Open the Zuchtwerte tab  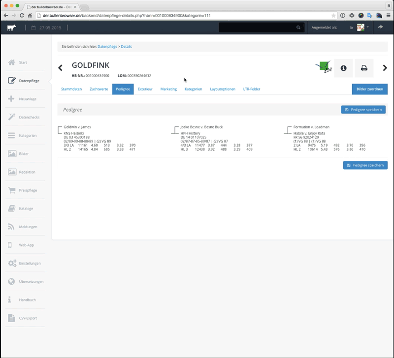(x=99, y=89)
